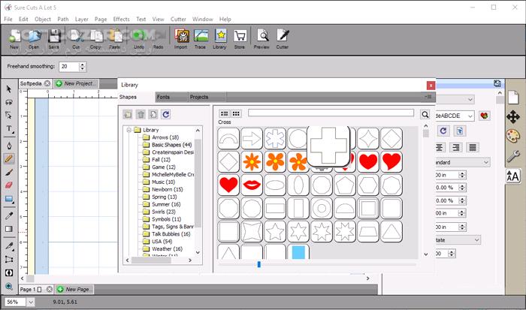
Task: Click the thumbnail size slider handle
Action: [x=258, y=264]
